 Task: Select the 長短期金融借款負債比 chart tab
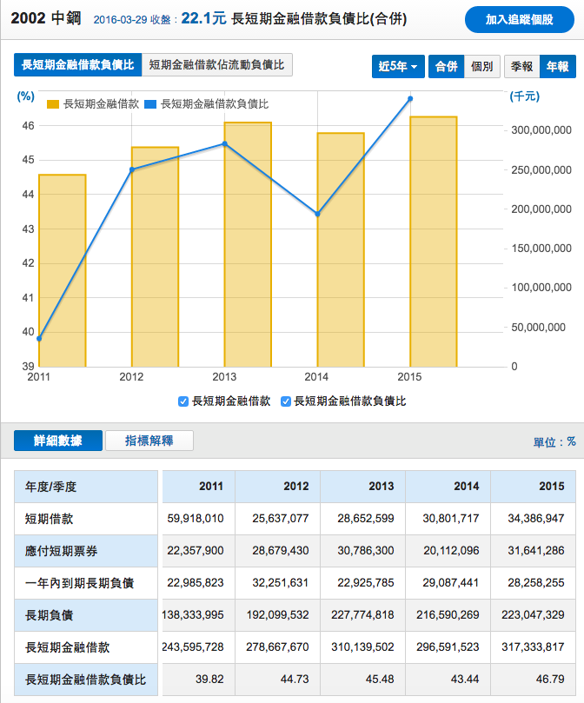tap(77, 65)
